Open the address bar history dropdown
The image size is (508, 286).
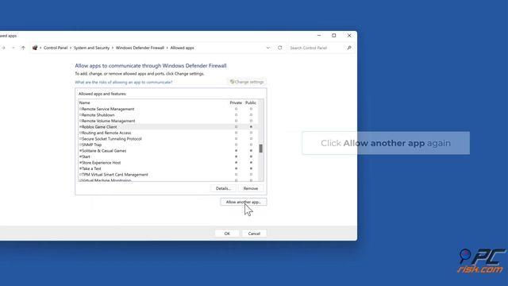(x=268, y=48)
